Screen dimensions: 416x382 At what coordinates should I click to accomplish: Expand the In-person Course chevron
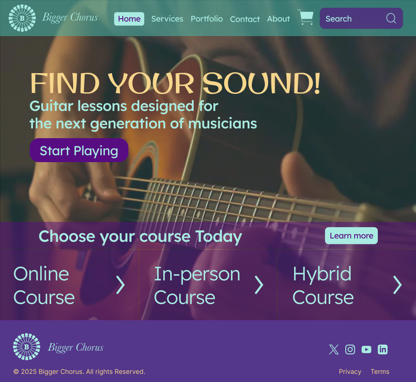[259, 285]
